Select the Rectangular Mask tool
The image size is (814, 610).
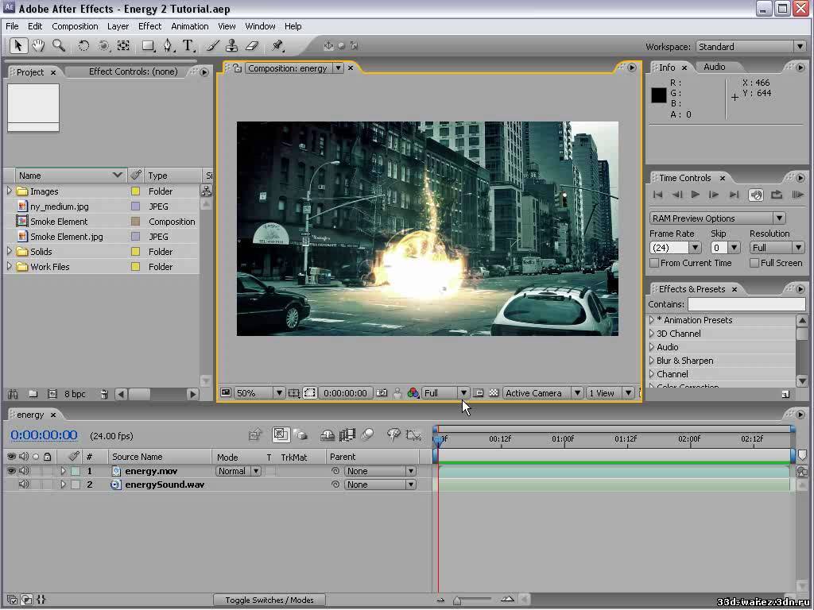click(x=149, y=45)
